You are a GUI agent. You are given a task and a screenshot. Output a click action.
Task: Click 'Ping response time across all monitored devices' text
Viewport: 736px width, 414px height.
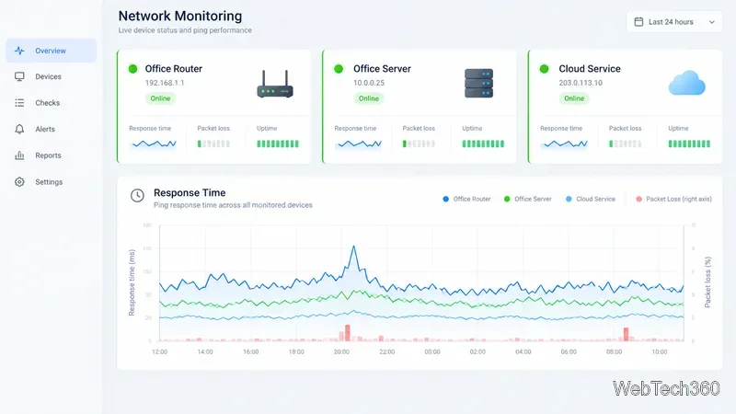pos(233,205)
